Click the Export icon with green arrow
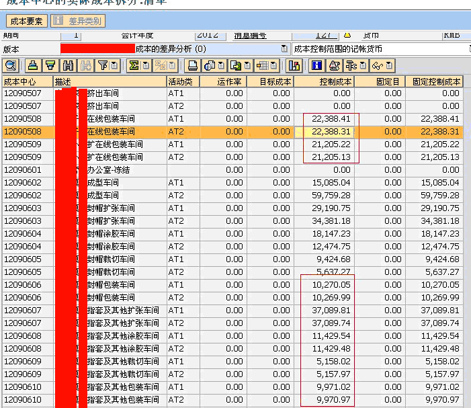The image size is (471, 408). click(236, 65)
